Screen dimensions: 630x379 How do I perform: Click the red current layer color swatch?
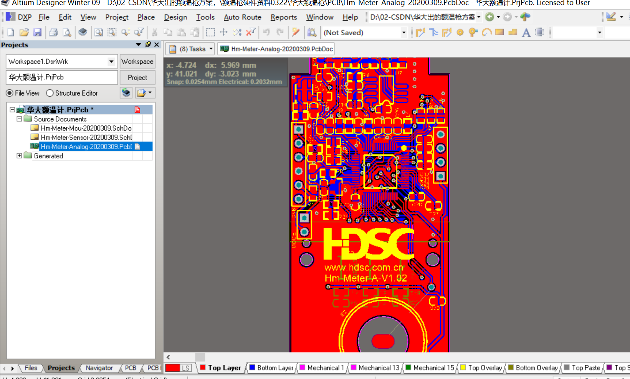[172, 368]
